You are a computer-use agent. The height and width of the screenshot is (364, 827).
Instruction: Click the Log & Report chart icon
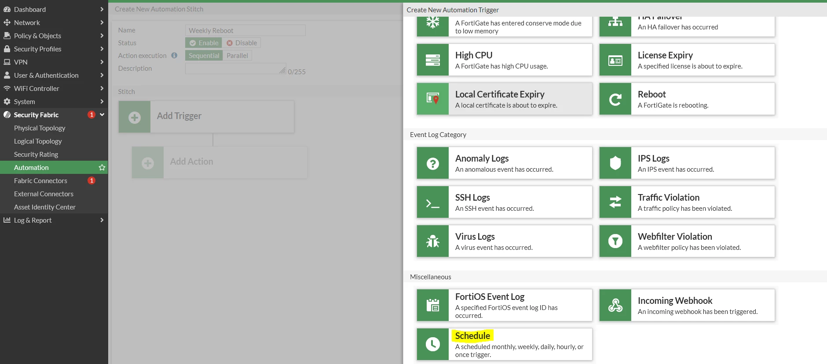click(7, 220)
